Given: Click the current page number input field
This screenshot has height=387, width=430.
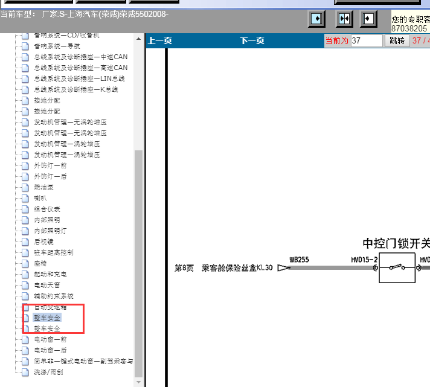Looking at the screenshot, I should coord(367,41).
